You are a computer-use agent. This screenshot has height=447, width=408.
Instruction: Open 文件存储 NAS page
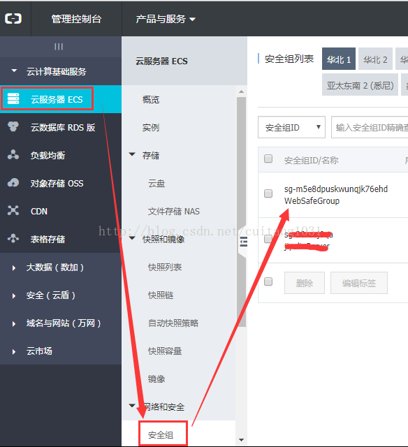coord(174,211)
